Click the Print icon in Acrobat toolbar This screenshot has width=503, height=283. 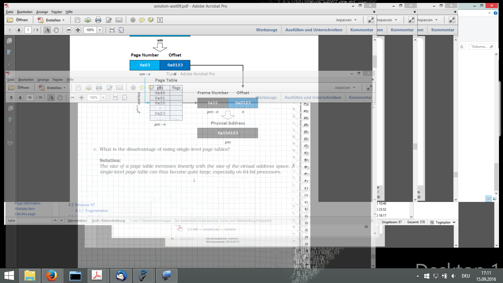click(98, 20)
